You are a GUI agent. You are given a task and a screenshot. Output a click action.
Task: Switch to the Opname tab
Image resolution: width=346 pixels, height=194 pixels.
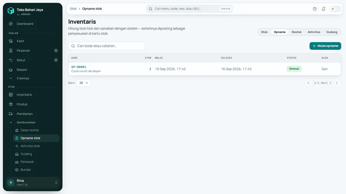(x=279, y=32)
